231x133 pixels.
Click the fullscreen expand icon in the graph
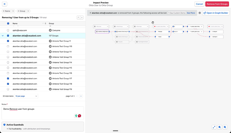[214, 127]
